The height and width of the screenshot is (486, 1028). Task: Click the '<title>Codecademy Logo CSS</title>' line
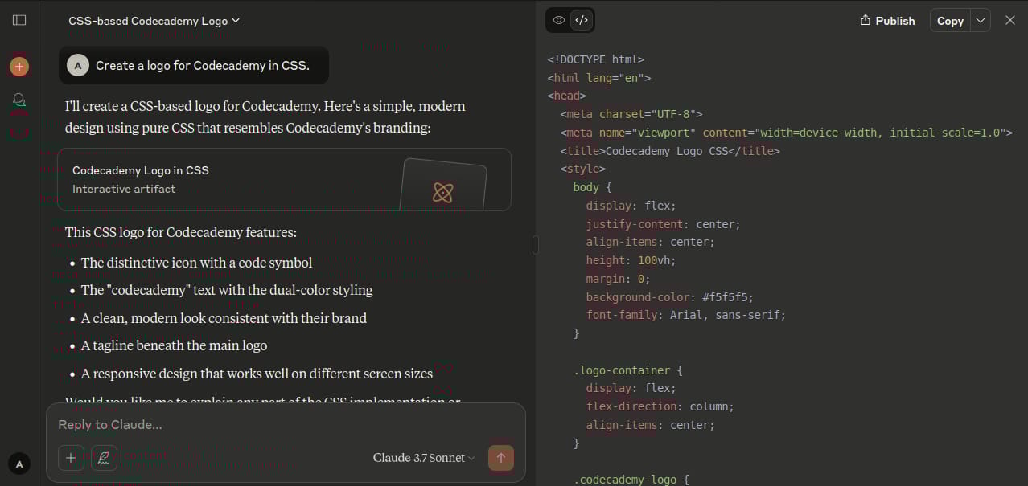pyautogui.click(x=670, y=151)
